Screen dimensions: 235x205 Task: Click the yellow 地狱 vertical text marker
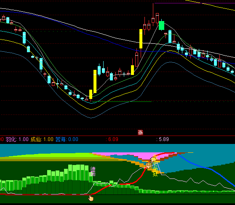tap(155, 172)
